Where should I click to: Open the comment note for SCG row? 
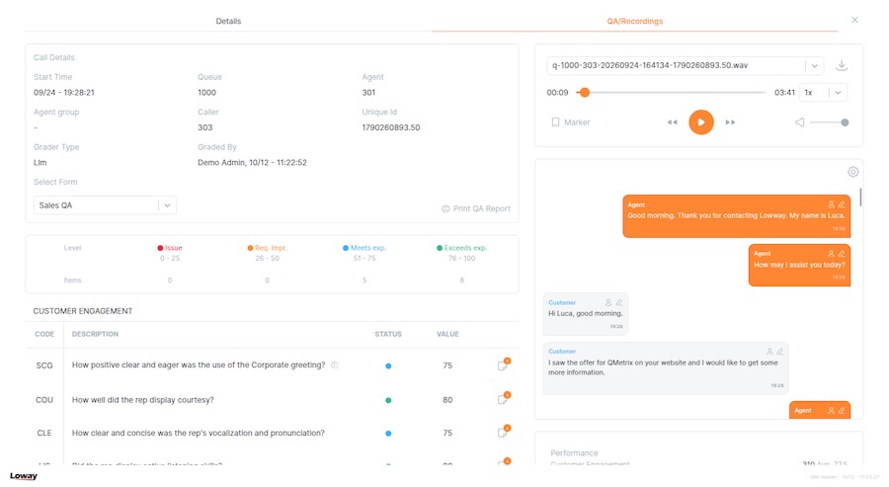(x=503, y=365)
